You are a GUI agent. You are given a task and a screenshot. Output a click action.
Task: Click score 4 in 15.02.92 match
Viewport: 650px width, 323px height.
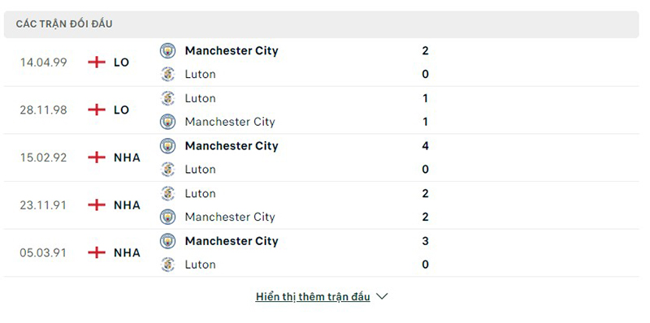(x=425, y=146)
